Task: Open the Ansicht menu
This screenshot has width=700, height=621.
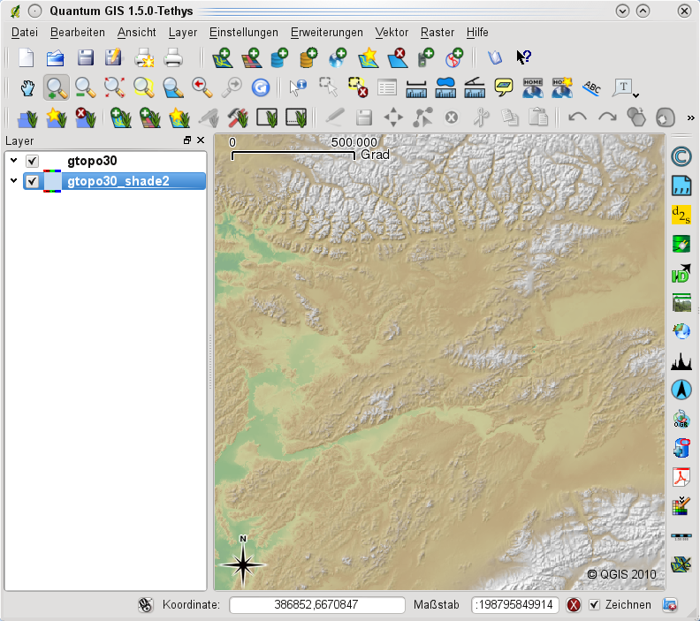Action: (137, 33)
